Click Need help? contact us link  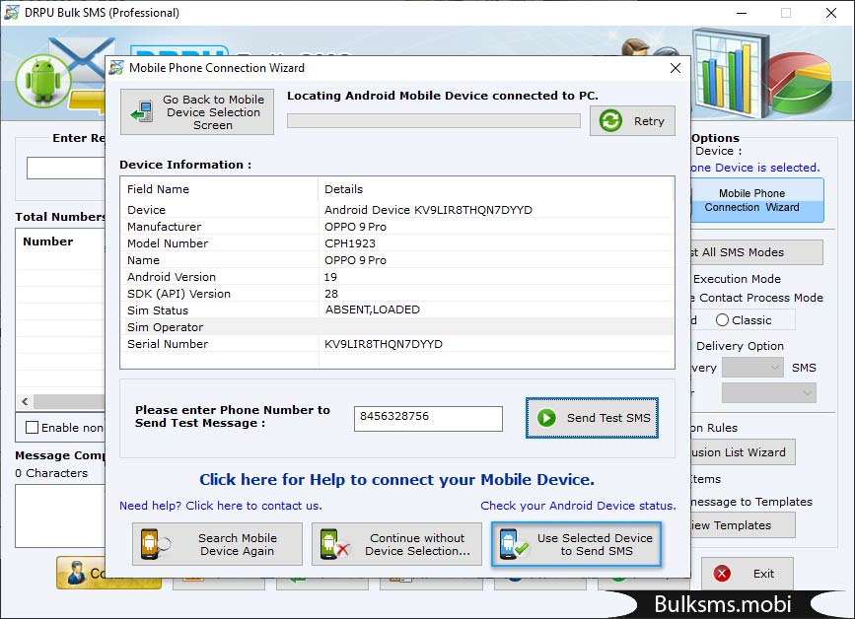click(220, 506)
